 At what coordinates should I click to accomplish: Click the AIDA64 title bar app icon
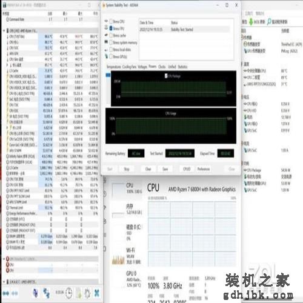(104, 5)
